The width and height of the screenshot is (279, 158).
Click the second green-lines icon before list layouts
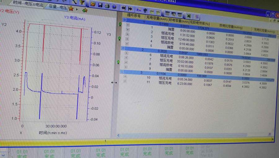(158, 12)
